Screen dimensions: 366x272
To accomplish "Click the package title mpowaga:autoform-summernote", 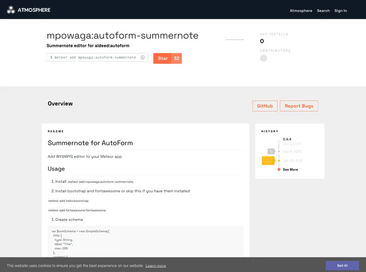I will coord(122,36).
